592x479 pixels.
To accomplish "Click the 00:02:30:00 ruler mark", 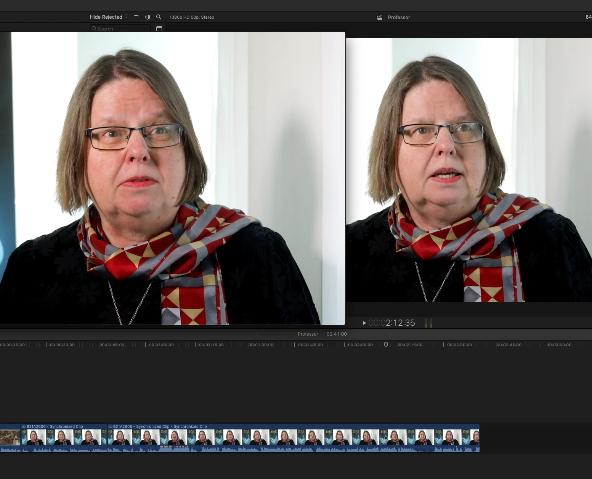I will pos(459,345).
